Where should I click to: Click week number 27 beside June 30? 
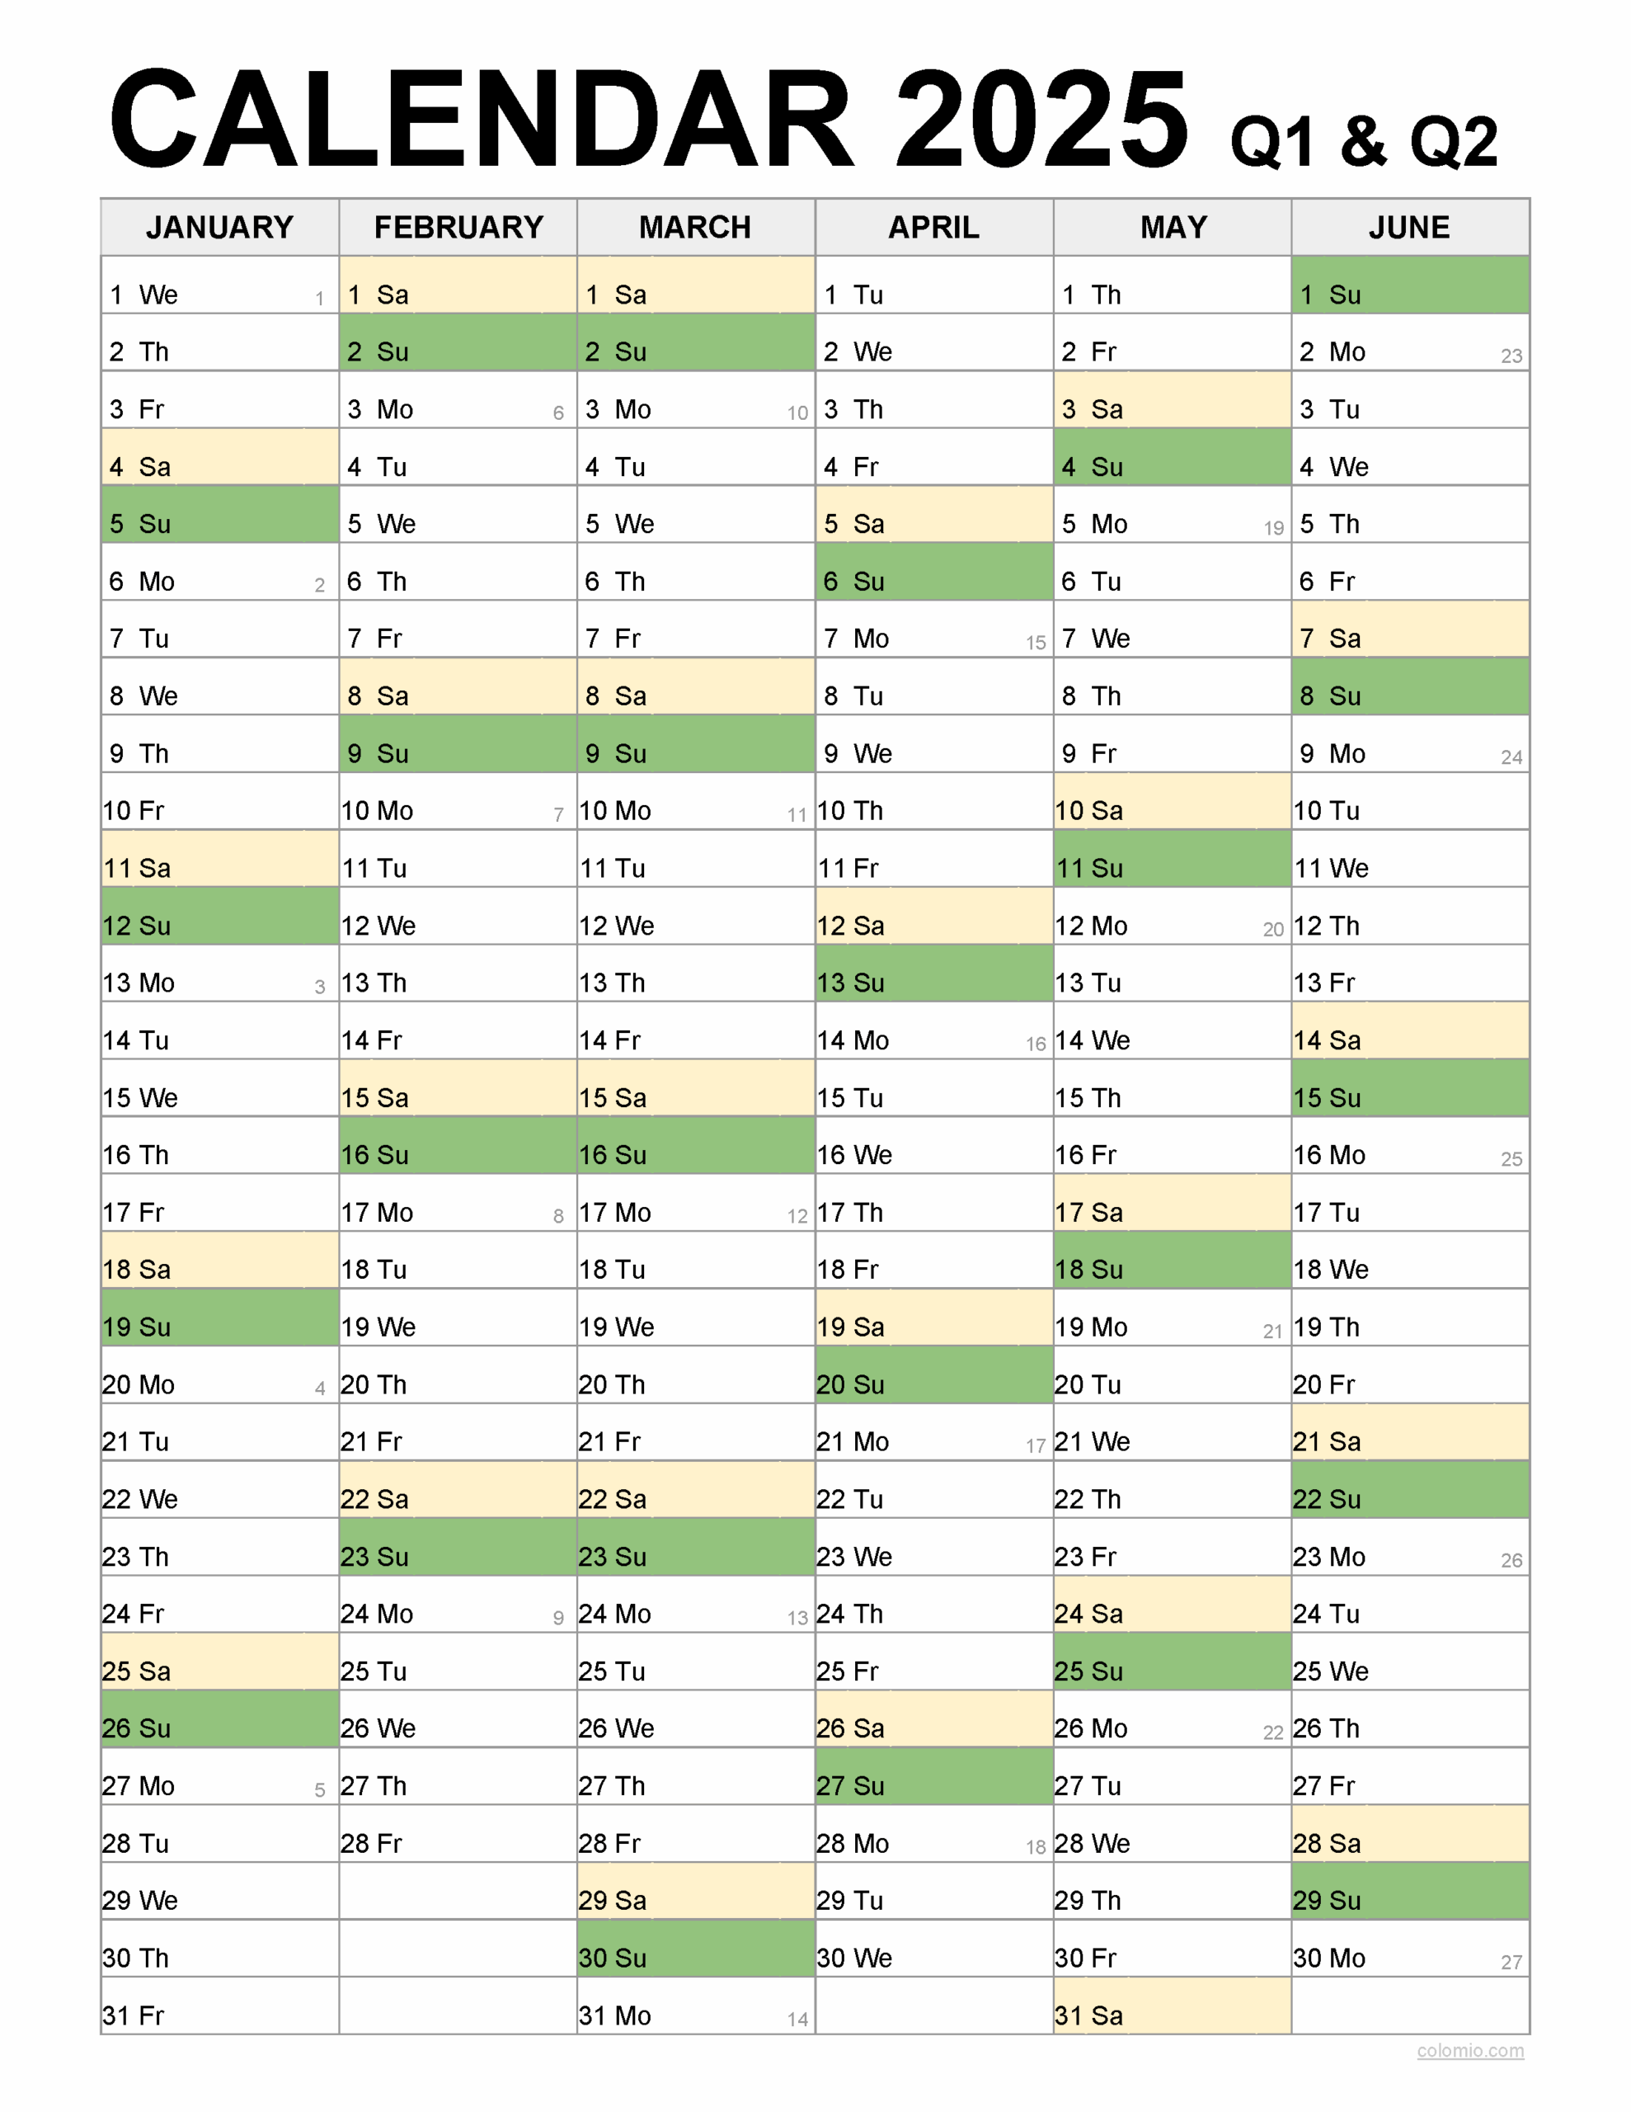click(1511, 1962)
